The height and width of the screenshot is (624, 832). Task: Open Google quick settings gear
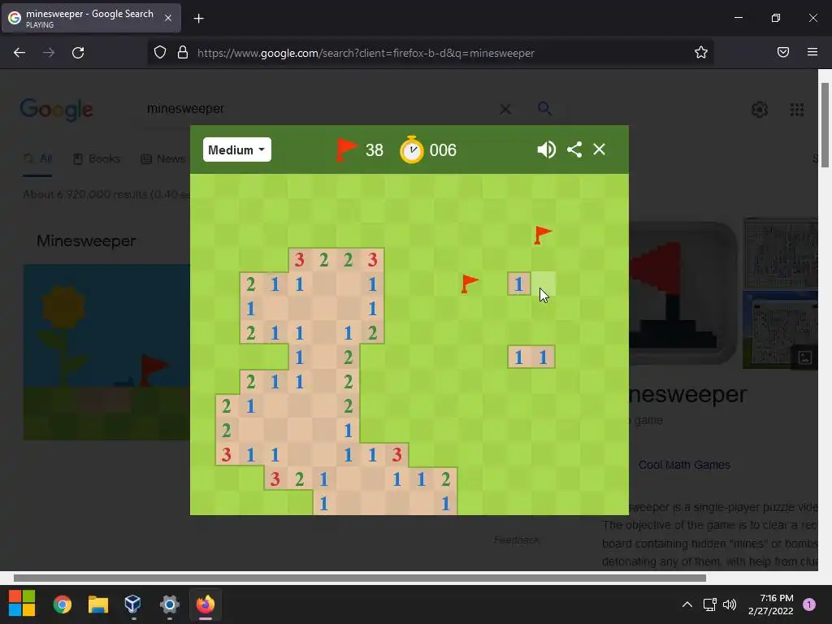click(760, 110)
